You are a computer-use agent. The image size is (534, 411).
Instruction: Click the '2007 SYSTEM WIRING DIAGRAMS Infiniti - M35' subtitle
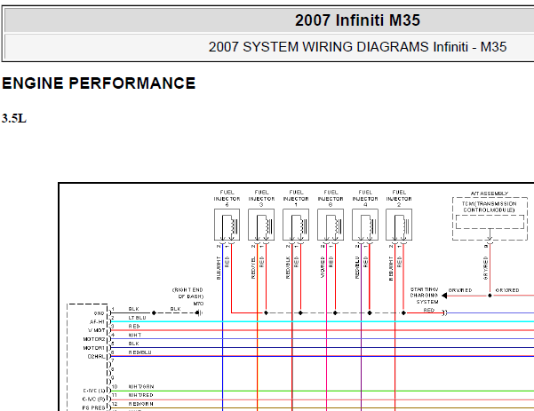click(357, 47)
